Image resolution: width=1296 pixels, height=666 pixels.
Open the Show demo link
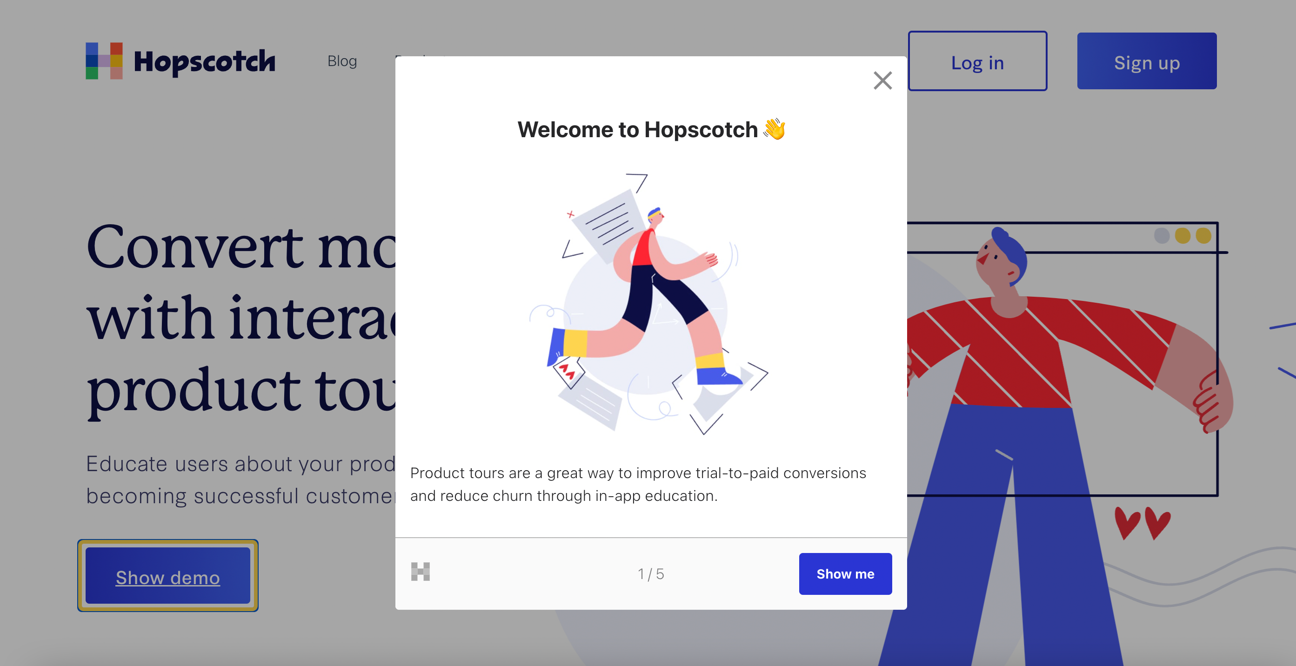pyautogui.click(x=167, y=577)
